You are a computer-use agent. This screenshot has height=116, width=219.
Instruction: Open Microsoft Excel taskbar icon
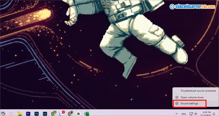[87, 113]
